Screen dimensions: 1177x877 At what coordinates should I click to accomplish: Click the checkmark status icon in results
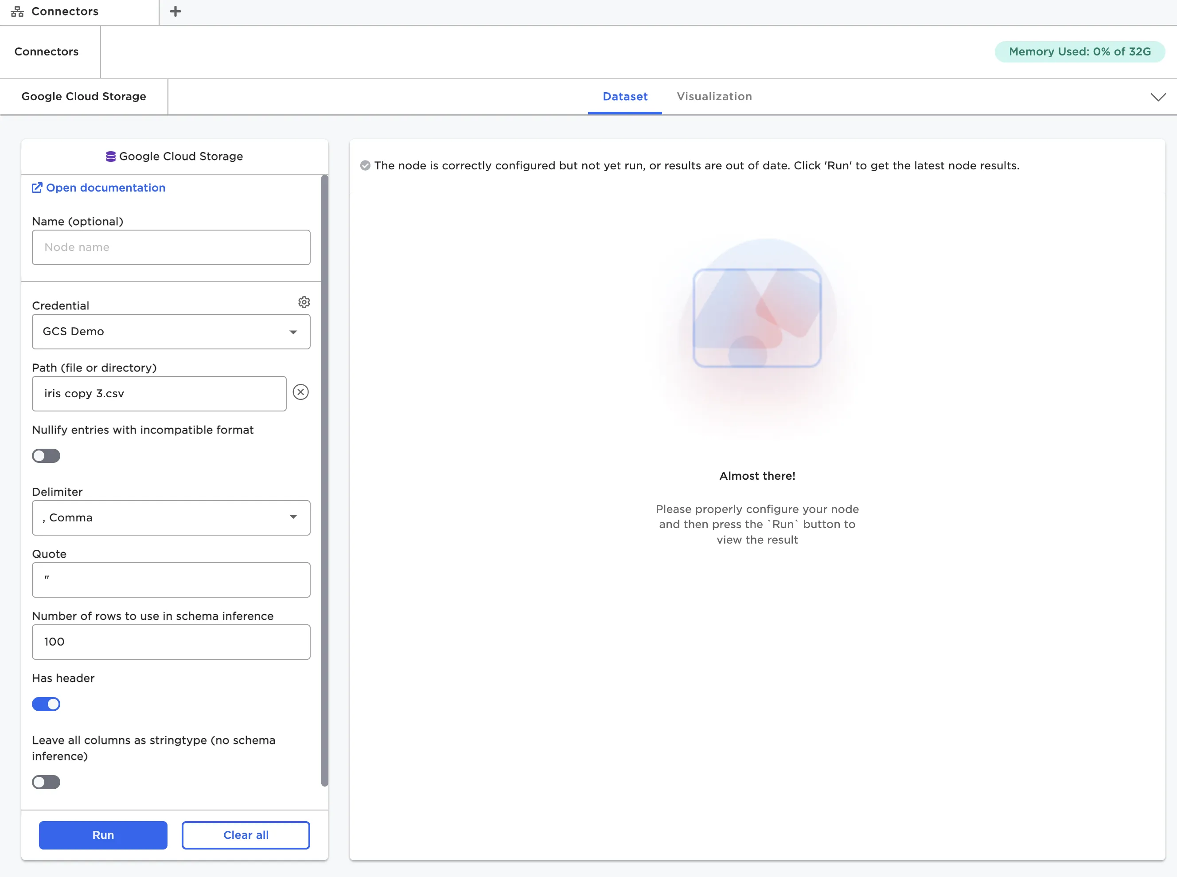coord(365,166)
